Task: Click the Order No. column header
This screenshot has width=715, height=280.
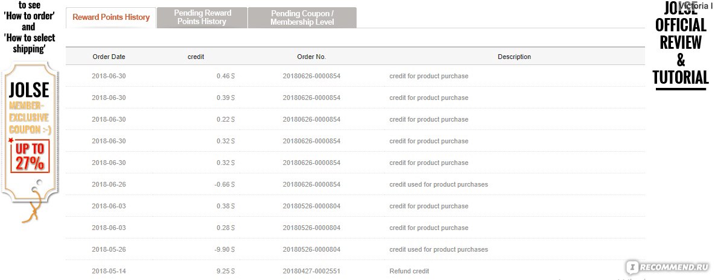Action: tap(311, 57)
